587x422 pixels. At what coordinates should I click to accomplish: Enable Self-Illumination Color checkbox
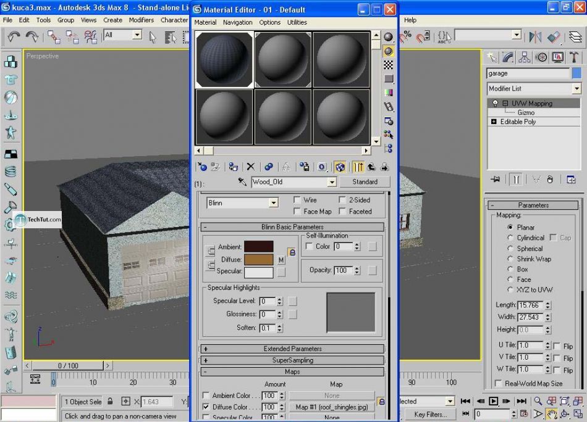click(309, 246)
